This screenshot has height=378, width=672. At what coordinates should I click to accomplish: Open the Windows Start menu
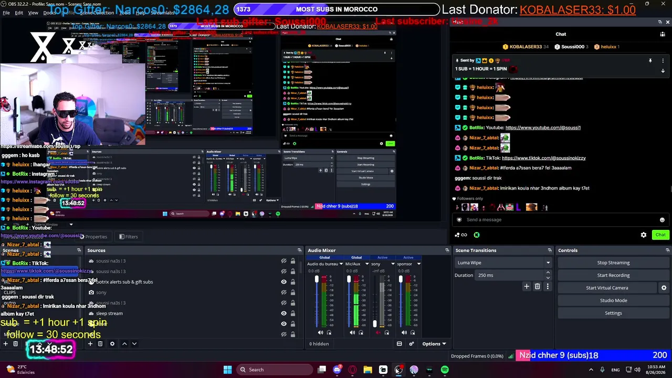pyautogui.click(x=227, y=370)
